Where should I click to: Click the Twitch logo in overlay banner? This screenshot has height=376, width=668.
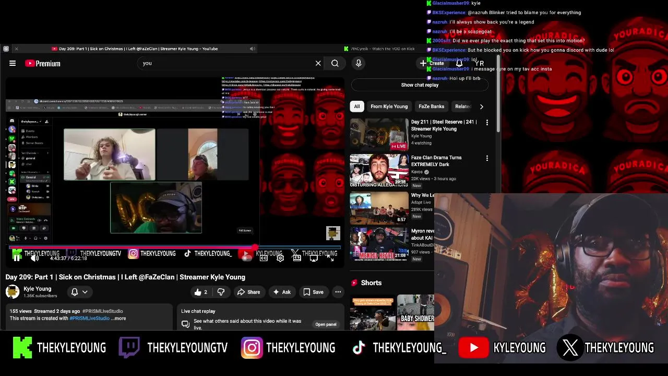point(129,348)
